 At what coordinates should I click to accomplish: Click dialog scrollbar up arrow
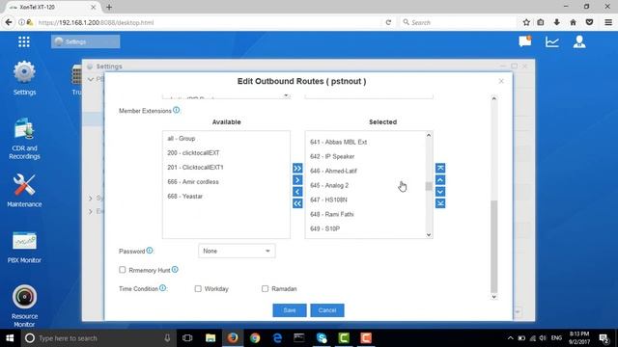pos(493,98)
